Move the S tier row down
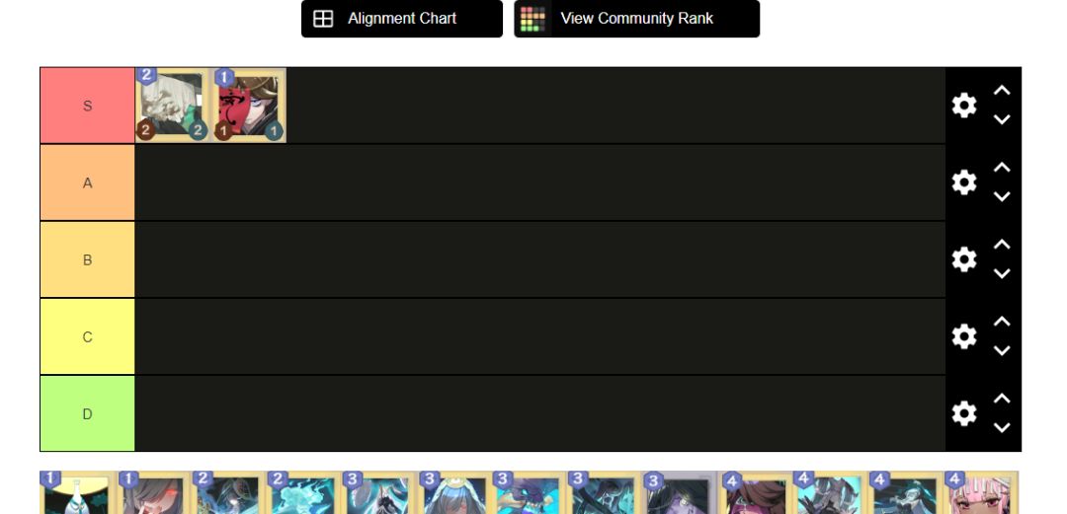The image size is (1067, 514). [1002, 119]
